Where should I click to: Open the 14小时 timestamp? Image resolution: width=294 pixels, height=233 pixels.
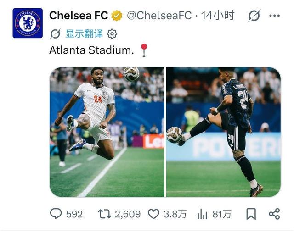pos(218,15)
